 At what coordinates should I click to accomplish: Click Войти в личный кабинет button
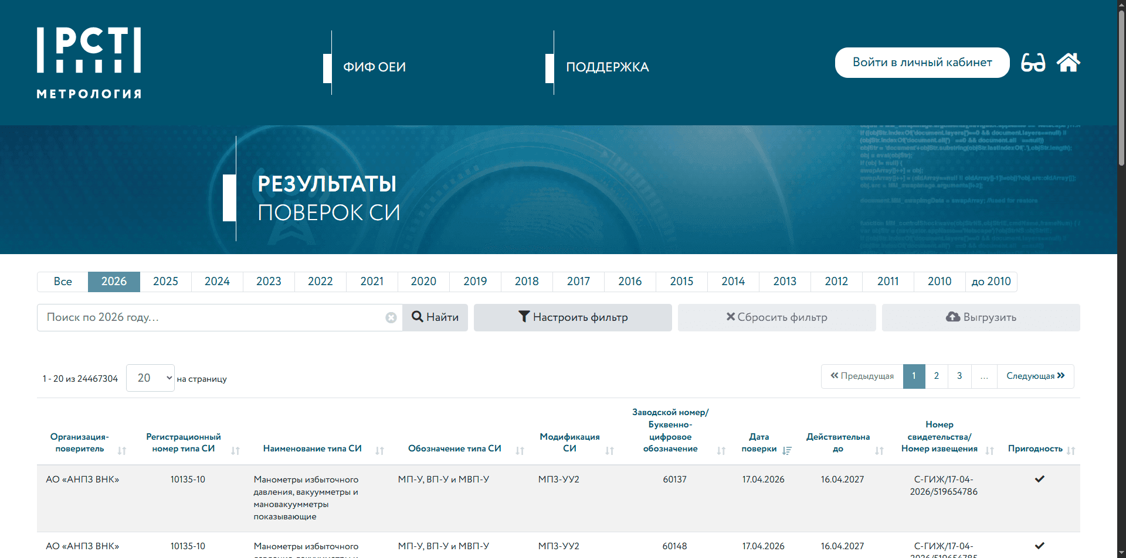922,62
